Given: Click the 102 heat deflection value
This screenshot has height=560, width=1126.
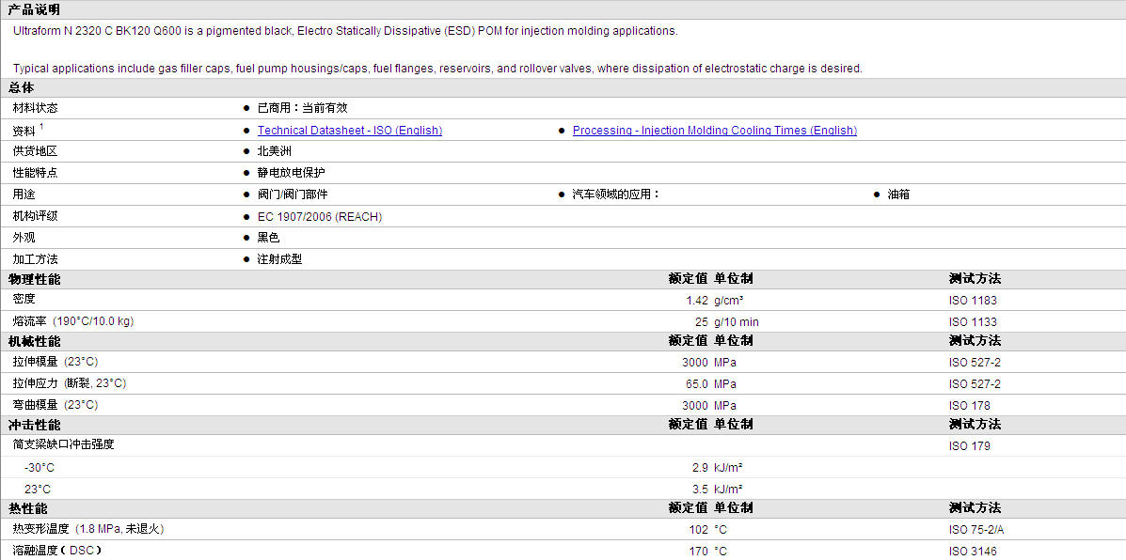Looking at the screenshot, I should tap(699, 529).
